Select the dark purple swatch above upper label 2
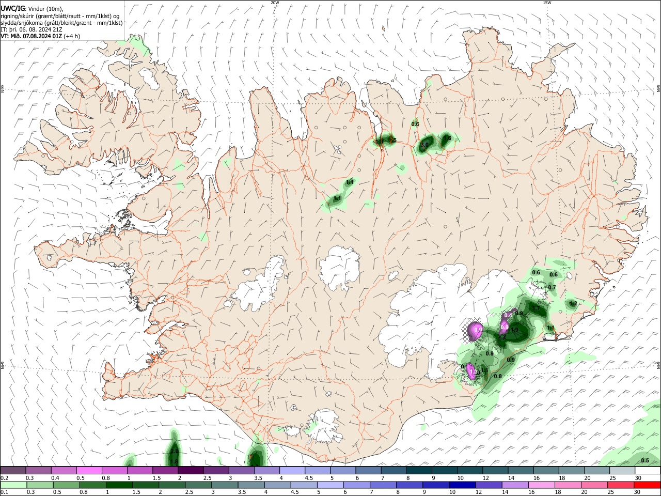The width and height of the screenshot is (661, 496). [x=191, y=470]
